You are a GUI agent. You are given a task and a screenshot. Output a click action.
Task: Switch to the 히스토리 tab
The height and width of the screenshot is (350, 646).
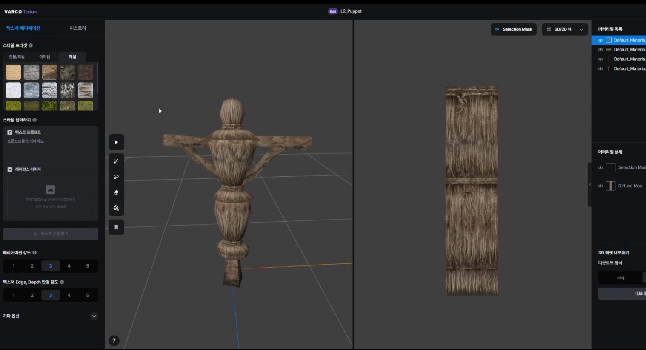[x=78, y=28]
